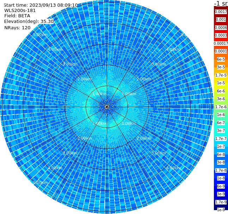Image resolution: width=228 pixels, height=214 pixels.
Task: Click the 1.7e-5 colorbar tick label
Action: (x=221, y=75)
